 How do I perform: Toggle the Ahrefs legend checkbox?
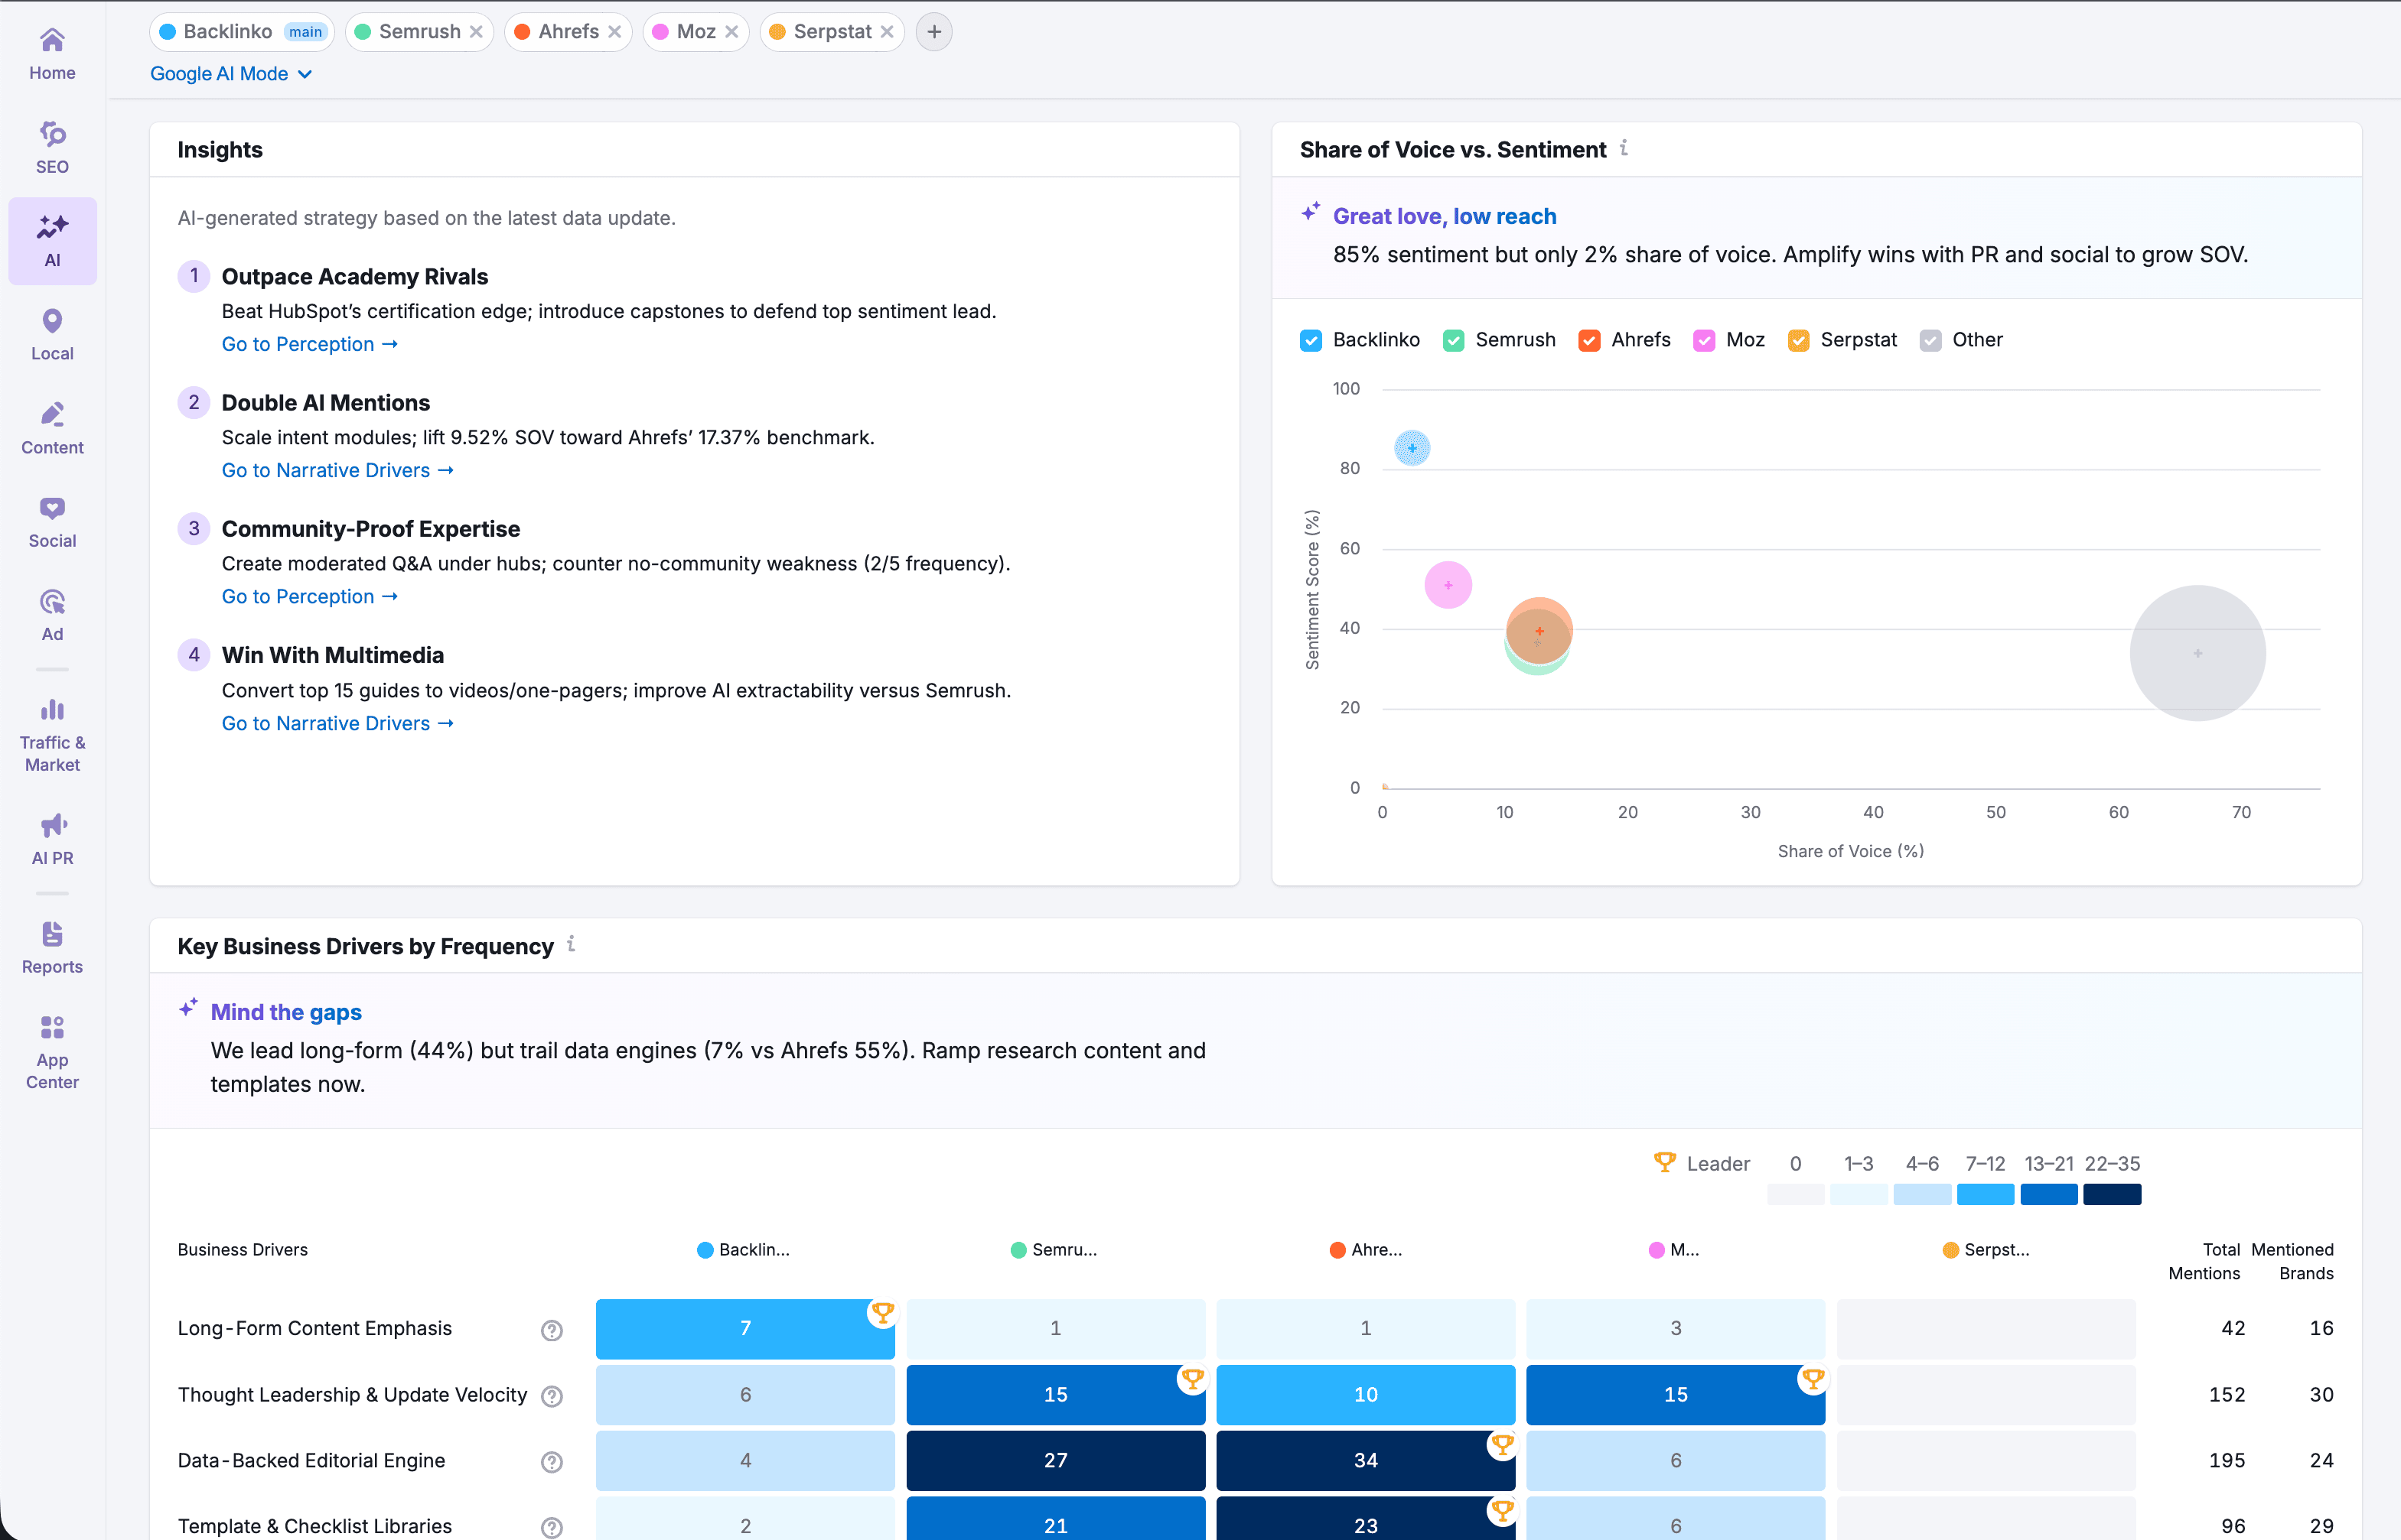tap(1588, 340)
